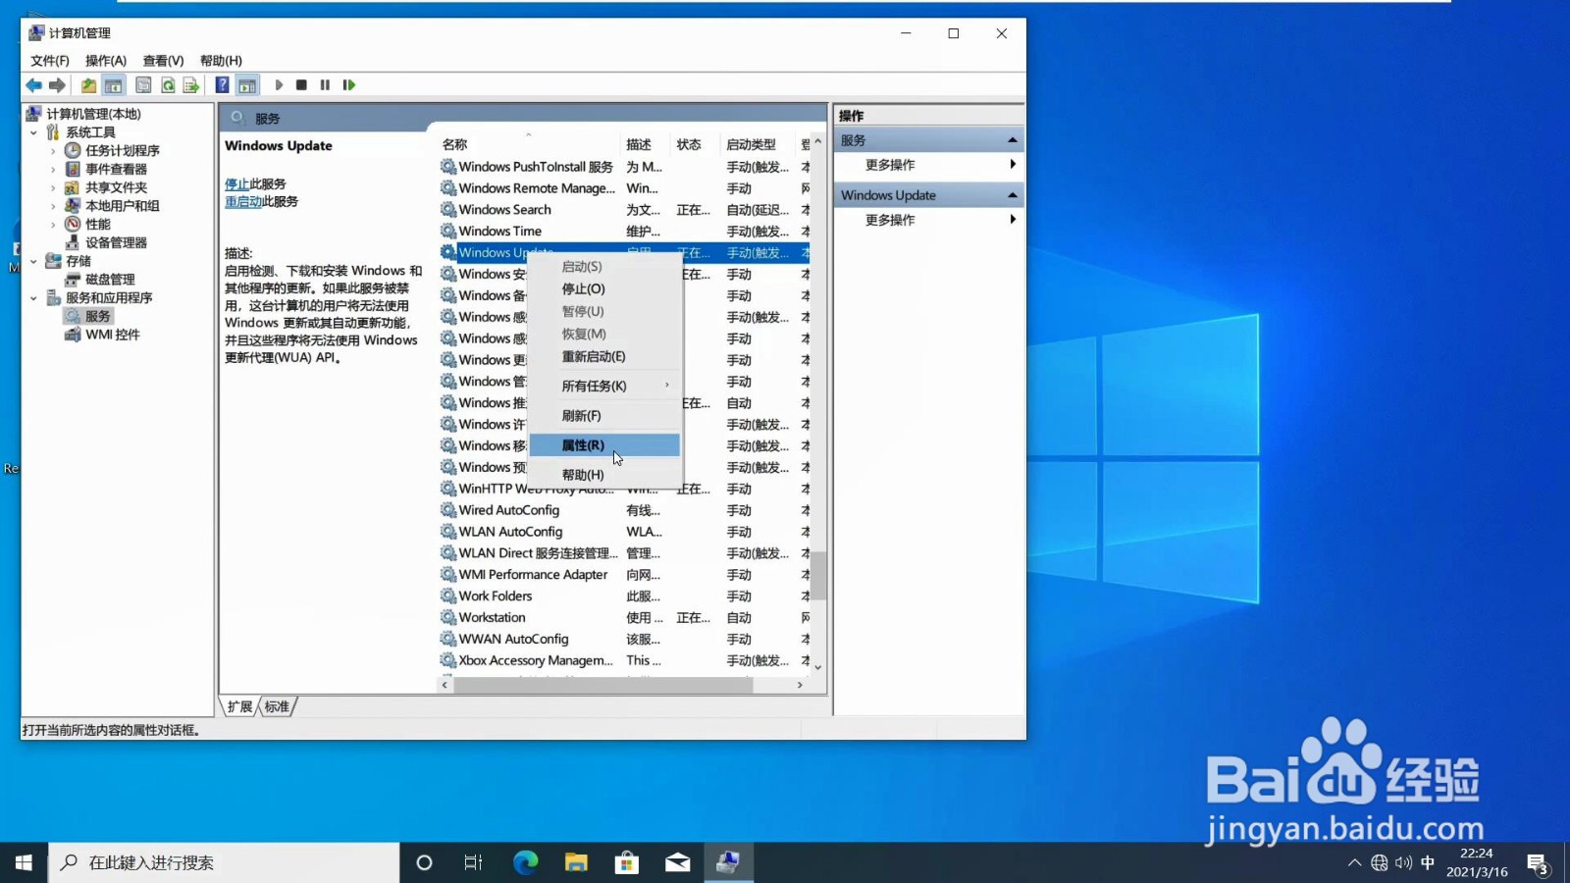1570x883 pixels.
Task: Switch to the 标准 tab
Action: tap(278, 706)
